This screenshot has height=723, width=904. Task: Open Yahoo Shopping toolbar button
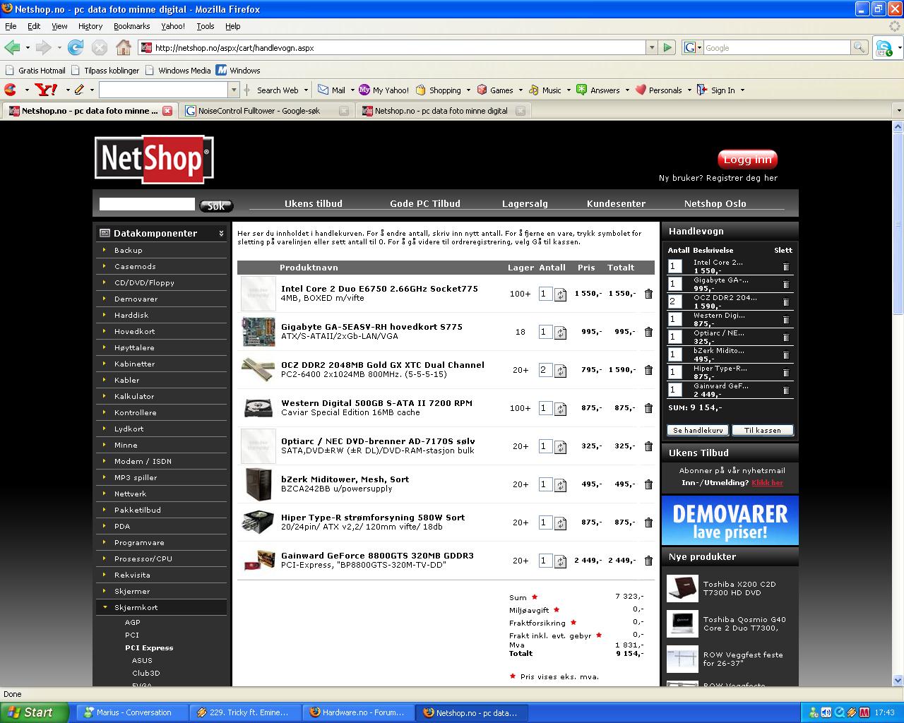pyautogui.click(x=438, y=90)
